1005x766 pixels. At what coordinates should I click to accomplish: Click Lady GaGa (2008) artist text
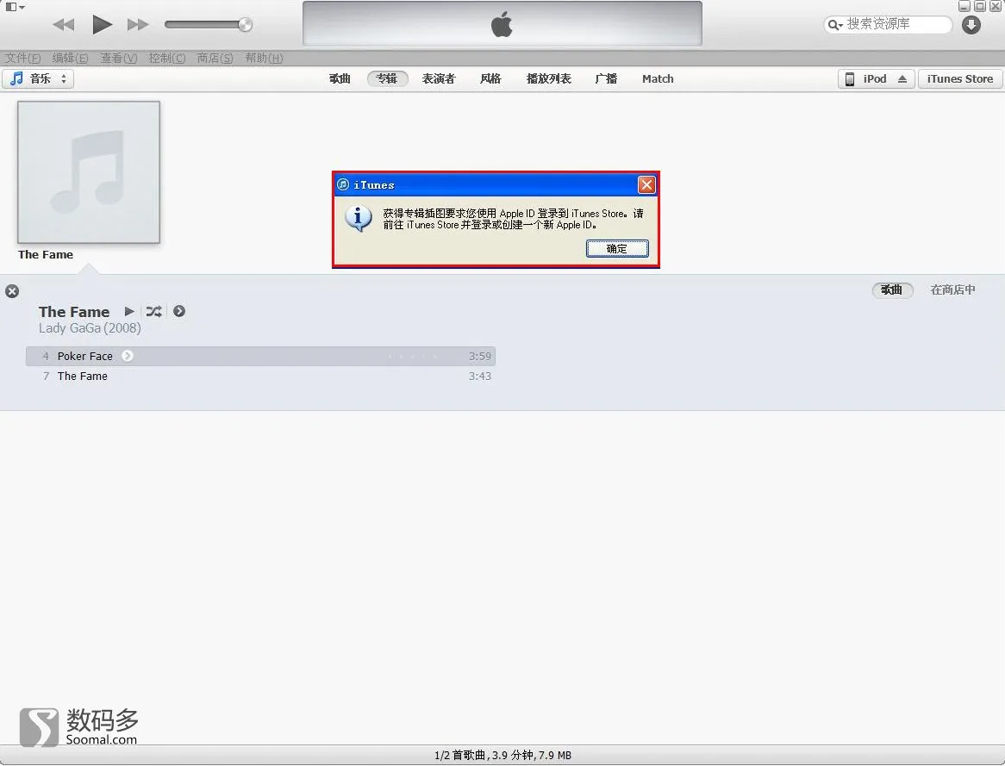(90, 328)
